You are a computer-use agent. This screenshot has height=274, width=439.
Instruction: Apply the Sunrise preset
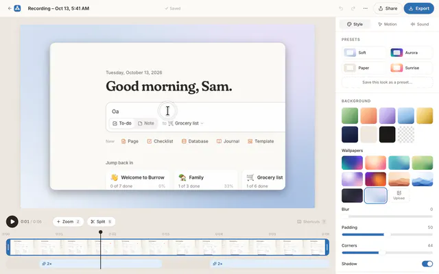[x=411, y=68]
